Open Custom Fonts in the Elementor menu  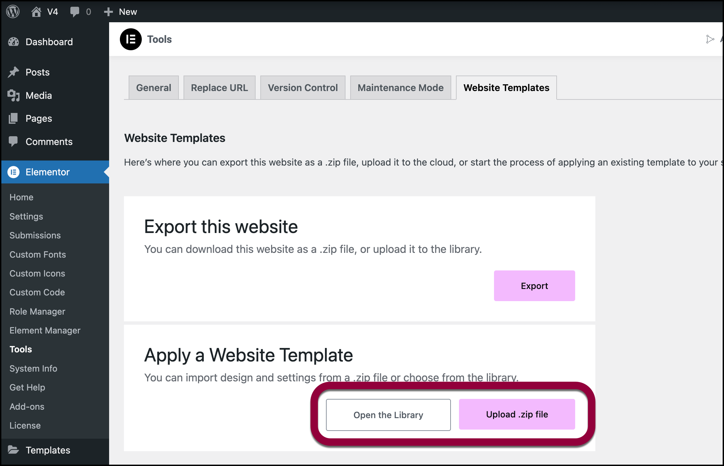coord(37,255)
